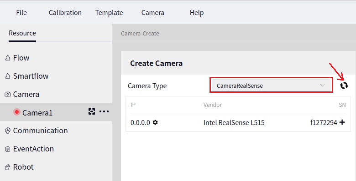Click the chevron arrow of CameraRealSense dropdown

[x=322, y=85]
